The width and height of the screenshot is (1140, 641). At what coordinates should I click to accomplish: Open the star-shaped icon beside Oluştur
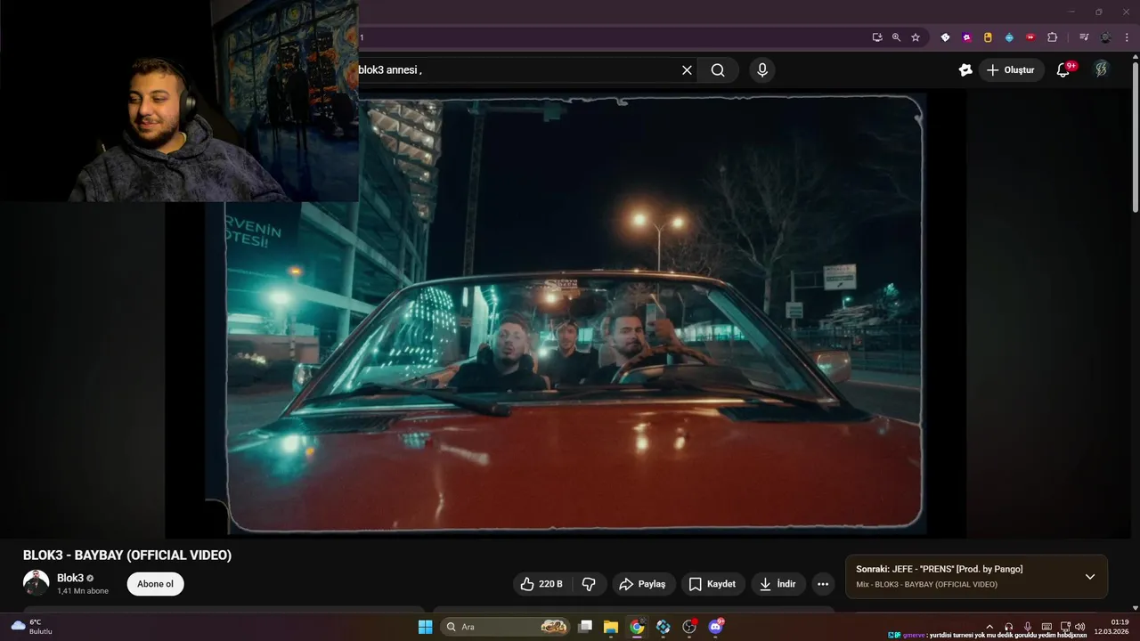click(965, 70)
